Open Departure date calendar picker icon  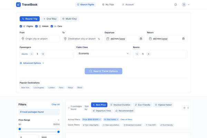point(141,39)
